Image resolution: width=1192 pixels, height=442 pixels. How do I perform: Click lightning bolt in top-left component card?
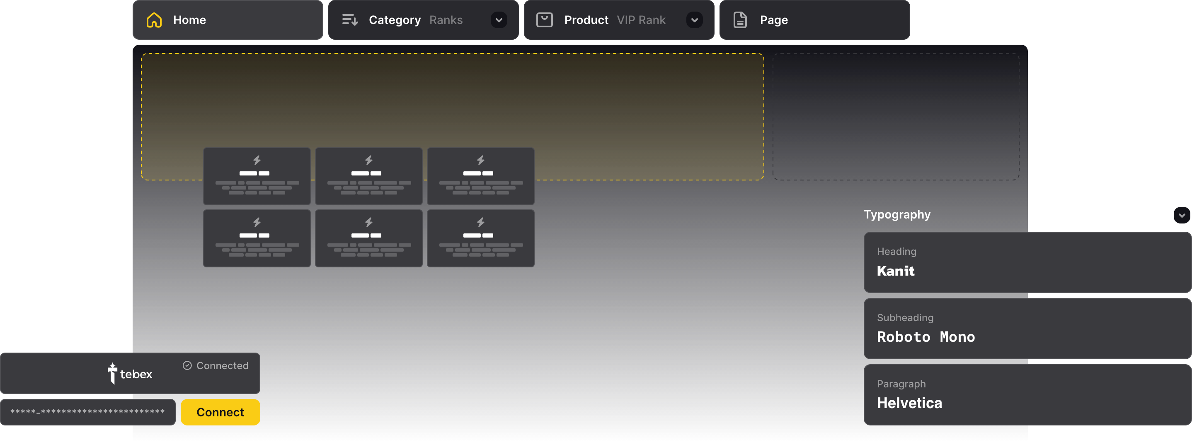point(257,160)
